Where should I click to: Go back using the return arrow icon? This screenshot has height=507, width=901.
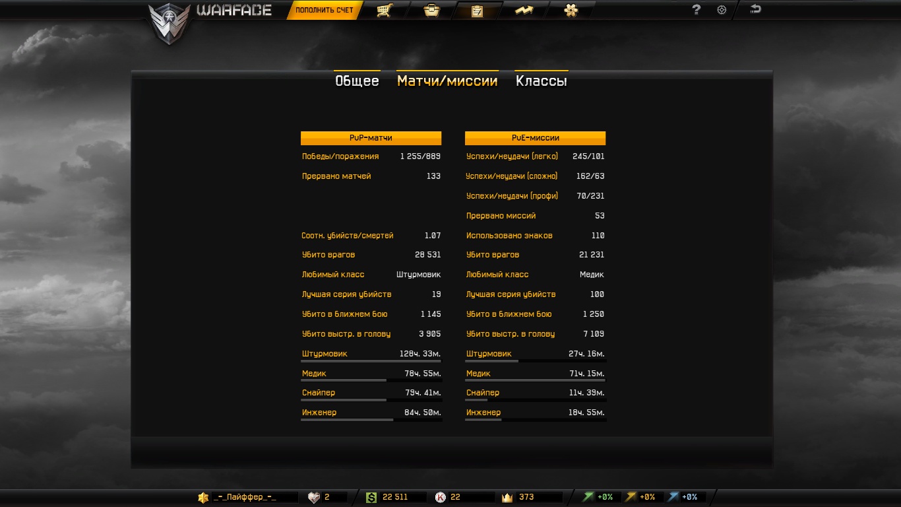coord(755,9)
